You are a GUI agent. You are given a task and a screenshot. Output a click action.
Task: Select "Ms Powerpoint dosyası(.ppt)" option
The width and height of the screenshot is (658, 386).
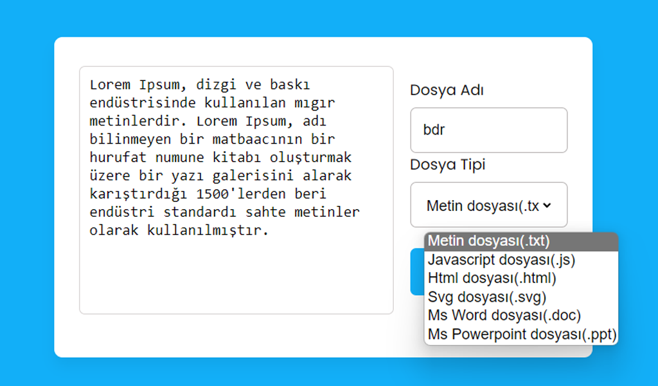[x=520, y=335]
